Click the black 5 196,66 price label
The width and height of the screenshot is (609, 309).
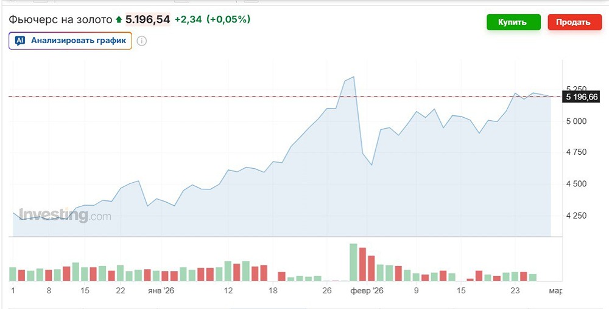coord(582,97)
